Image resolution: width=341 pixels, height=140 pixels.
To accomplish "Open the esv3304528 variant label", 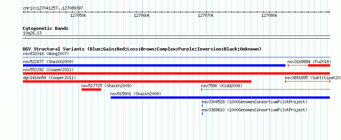I will pyautogui.click(x=254, y=102).
